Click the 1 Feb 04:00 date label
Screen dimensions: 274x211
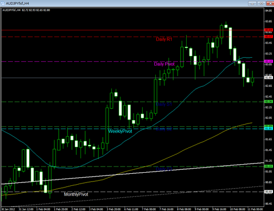[43, 209]
